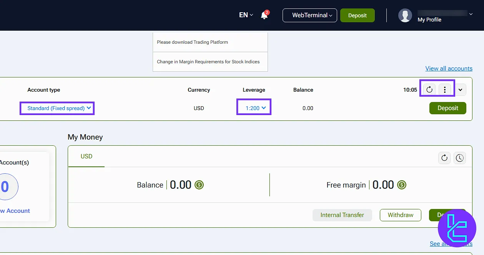The height and width of the screenshot is (255, 484).
Task: Open the EN language dropdown
Action: click(x=246, y=15)
